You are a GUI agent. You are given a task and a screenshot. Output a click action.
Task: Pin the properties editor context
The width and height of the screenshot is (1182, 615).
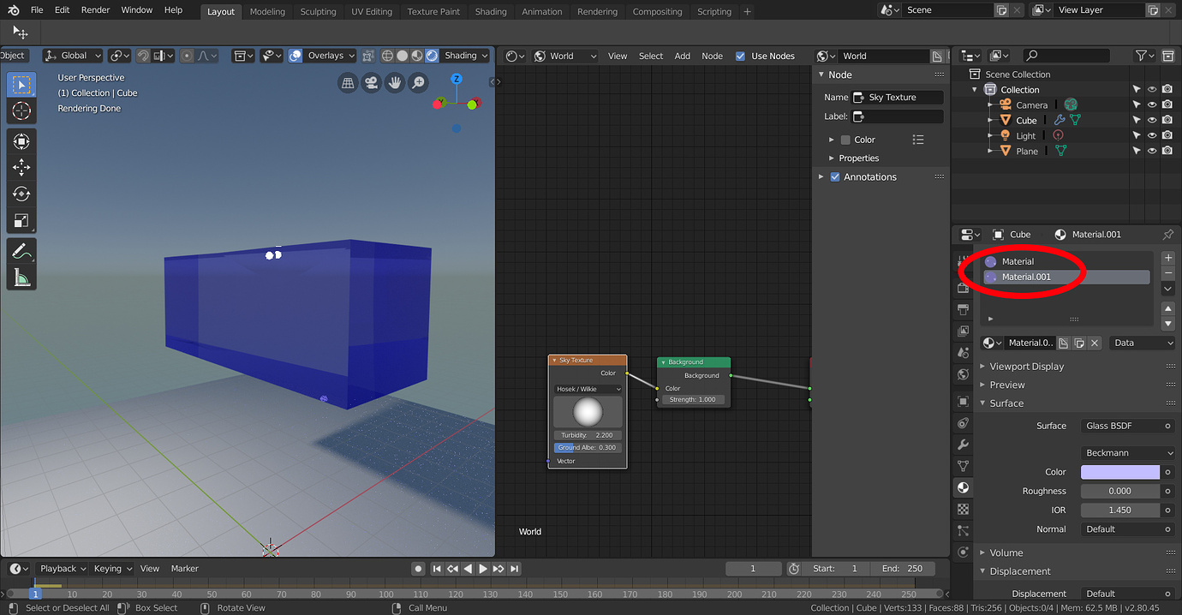tap(1168, 234)
